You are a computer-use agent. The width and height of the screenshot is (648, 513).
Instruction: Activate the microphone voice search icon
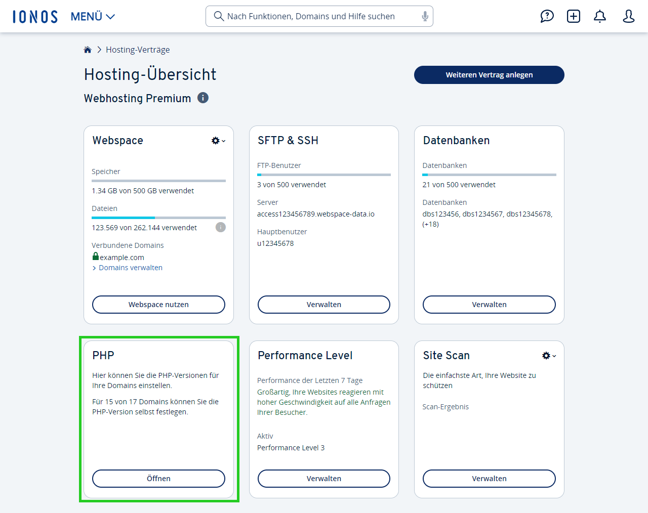click(425, 16)
